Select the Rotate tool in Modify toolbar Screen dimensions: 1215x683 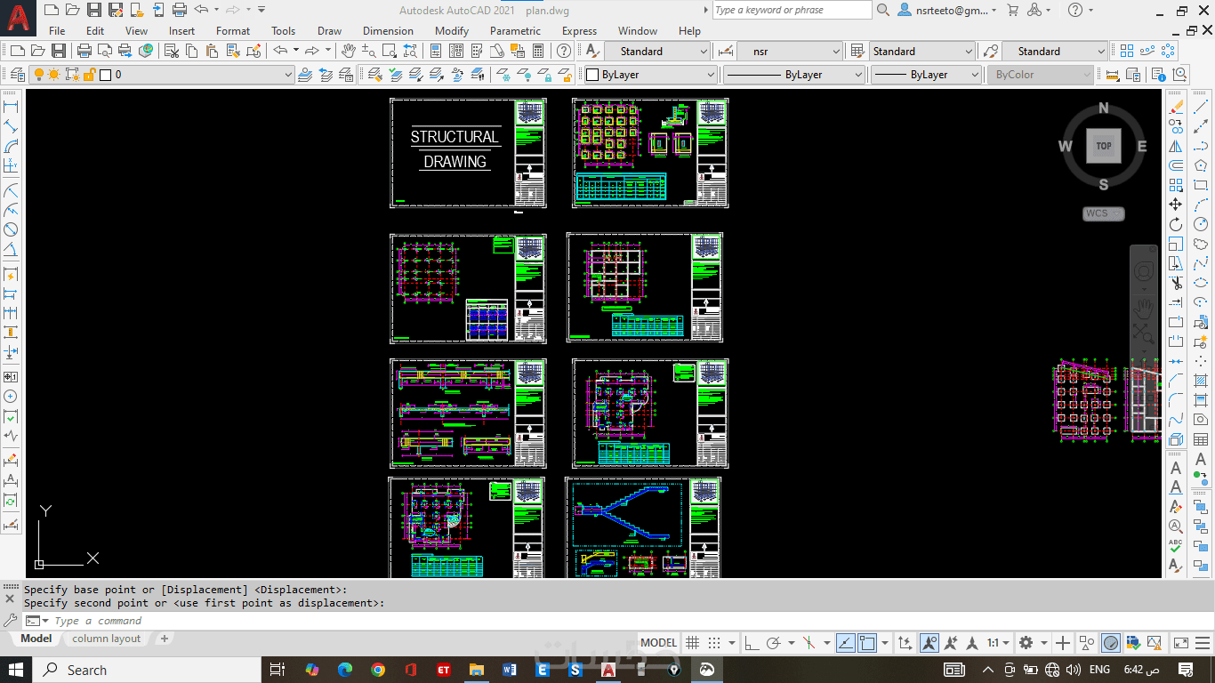1176,224
